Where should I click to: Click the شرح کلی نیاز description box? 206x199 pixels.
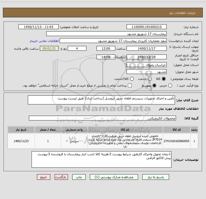click(101, 100)
